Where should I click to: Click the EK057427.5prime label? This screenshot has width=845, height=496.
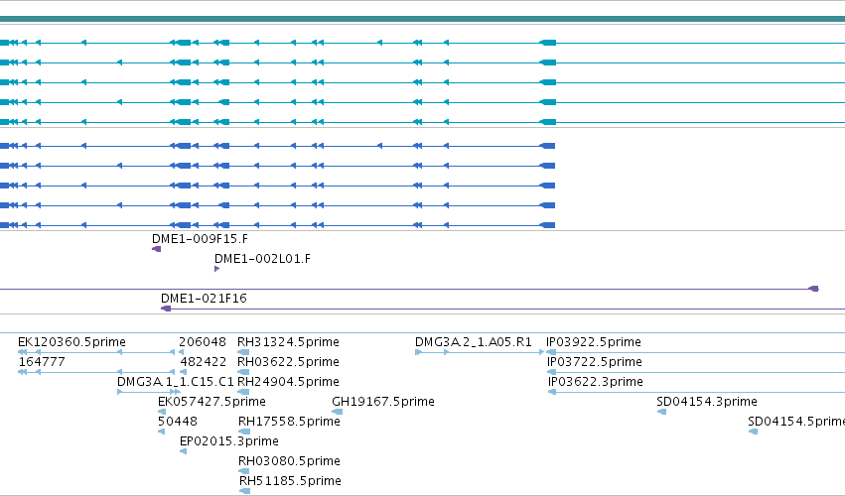(x=211, y=402)
